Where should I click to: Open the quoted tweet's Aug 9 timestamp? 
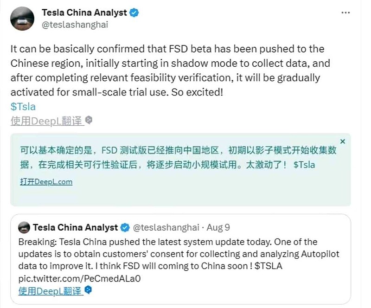tap(218, 227)
